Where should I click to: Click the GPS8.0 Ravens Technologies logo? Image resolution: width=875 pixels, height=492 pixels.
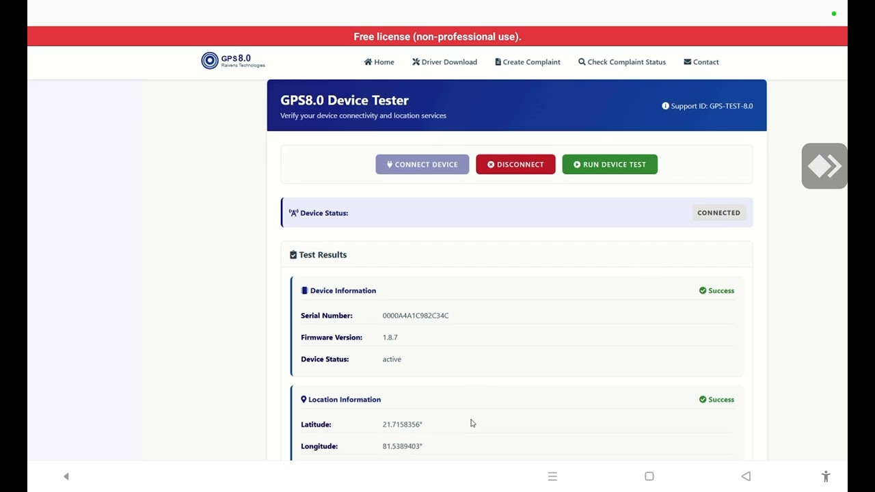click(x=233, y=61)
